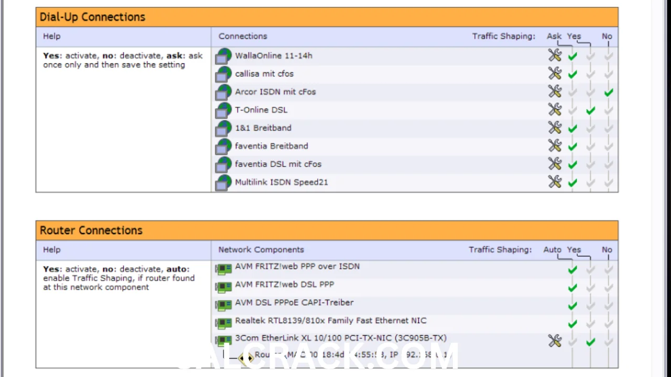671x377 pixels.
Task: Open settings tools icon for 1&1 Breitband
Action: click(x=555, y=128)
